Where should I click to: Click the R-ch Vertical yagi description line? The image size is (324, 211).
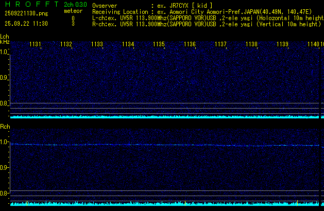pos(206,24)
